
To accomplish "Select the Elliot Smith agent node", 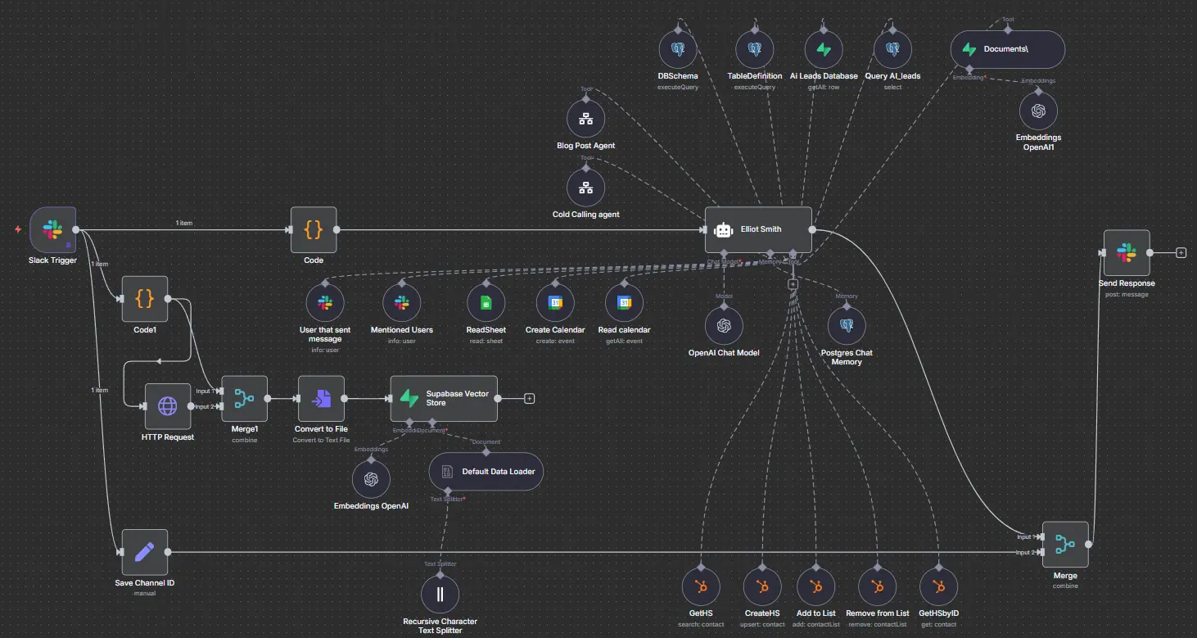I will [758, 230].
